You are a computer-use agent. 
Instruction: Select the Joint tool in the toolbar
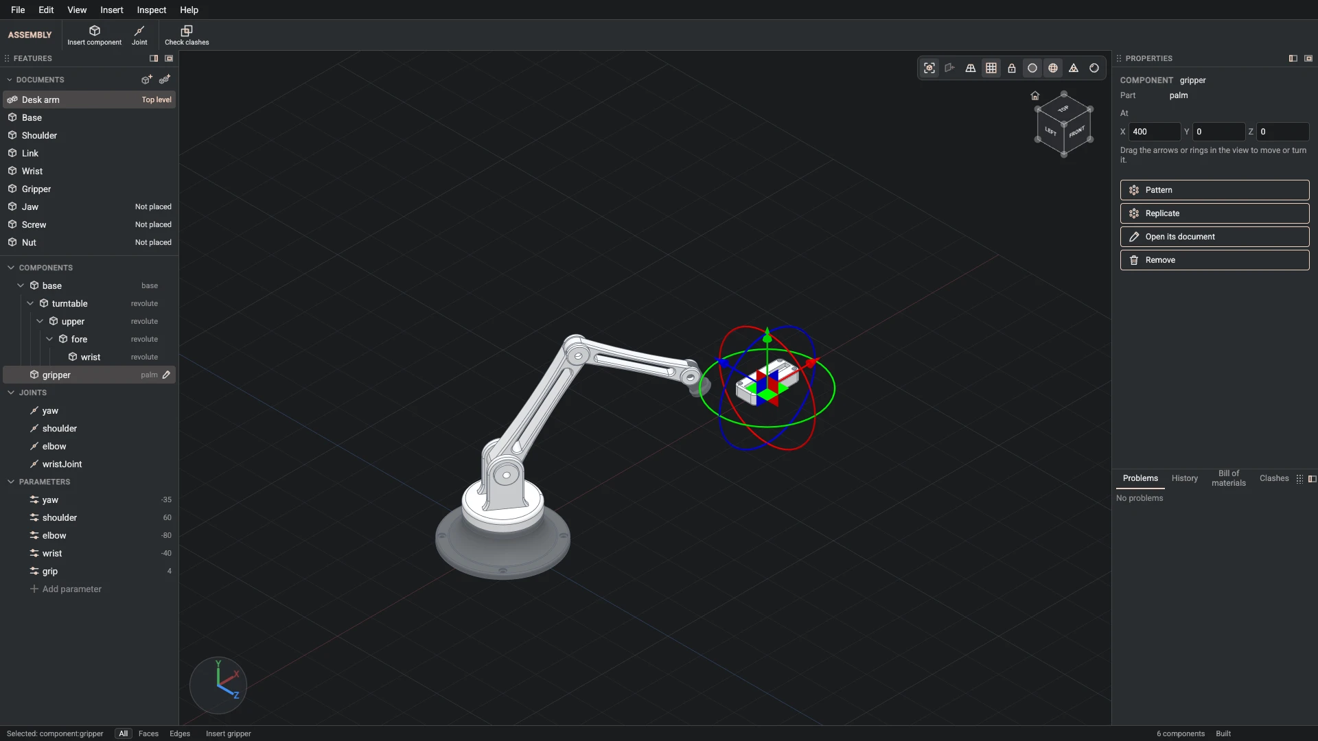pyautogui.click(x=139, y=35)
